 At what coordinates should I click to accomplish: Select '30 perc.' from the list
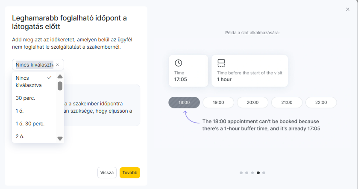tap(25, 98)
